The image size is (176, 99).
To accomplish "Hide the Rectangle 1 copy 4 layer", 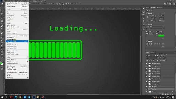I will point(147,76).
